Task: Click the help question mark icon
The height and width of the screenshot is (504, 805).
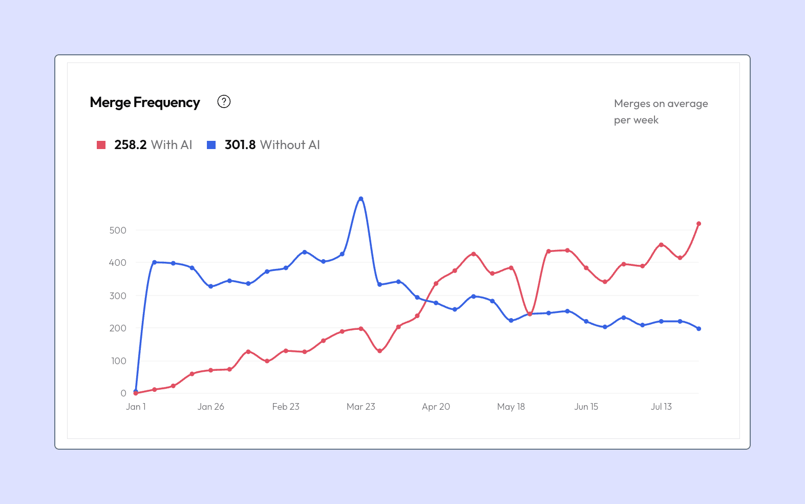Action: pos(224,101)
